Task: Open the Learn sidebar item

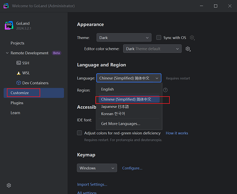Action: pos(15,113)
